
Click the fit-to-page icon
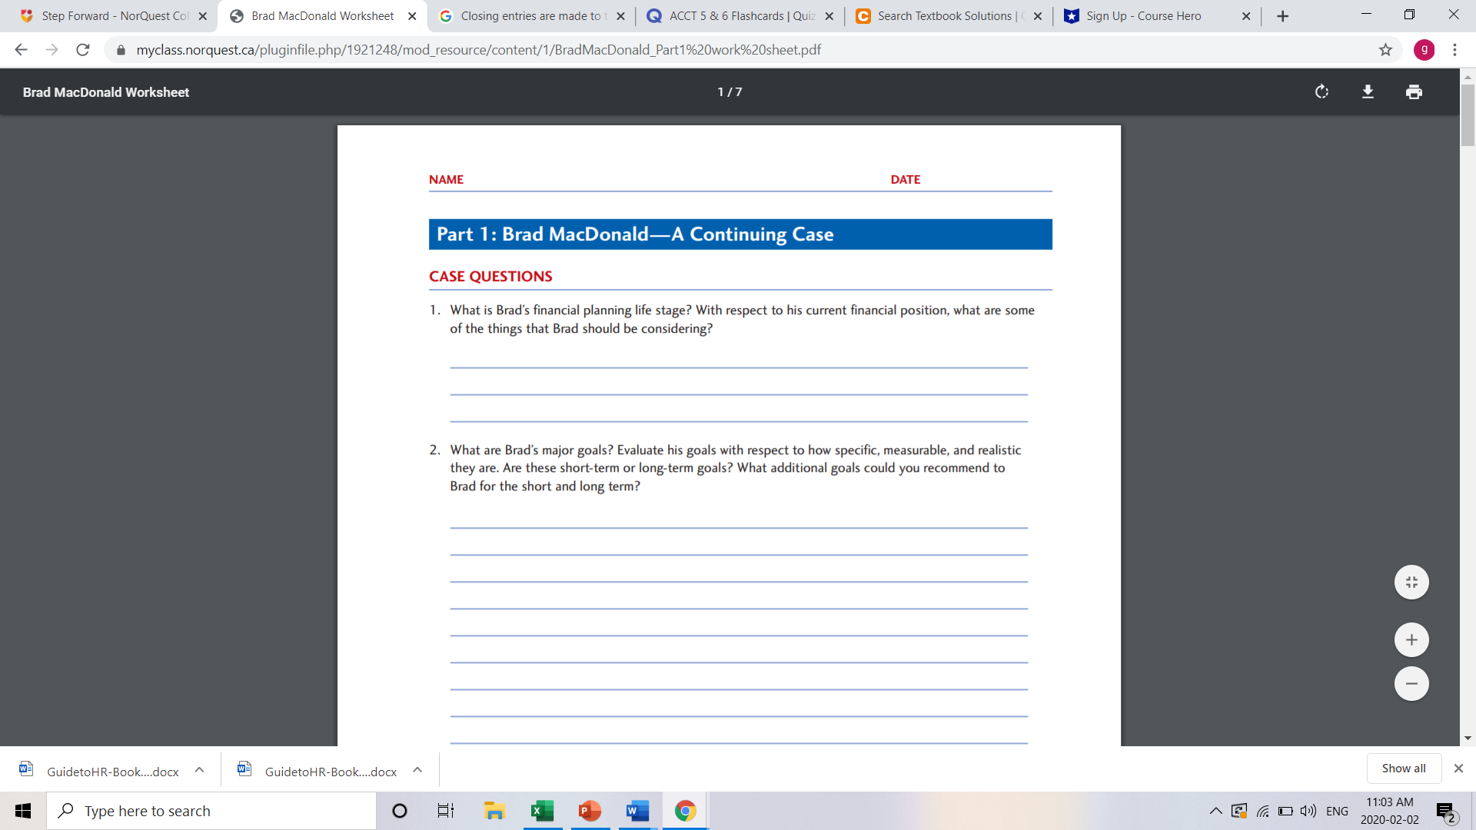pyautogui.click(x=1411, y=582)
